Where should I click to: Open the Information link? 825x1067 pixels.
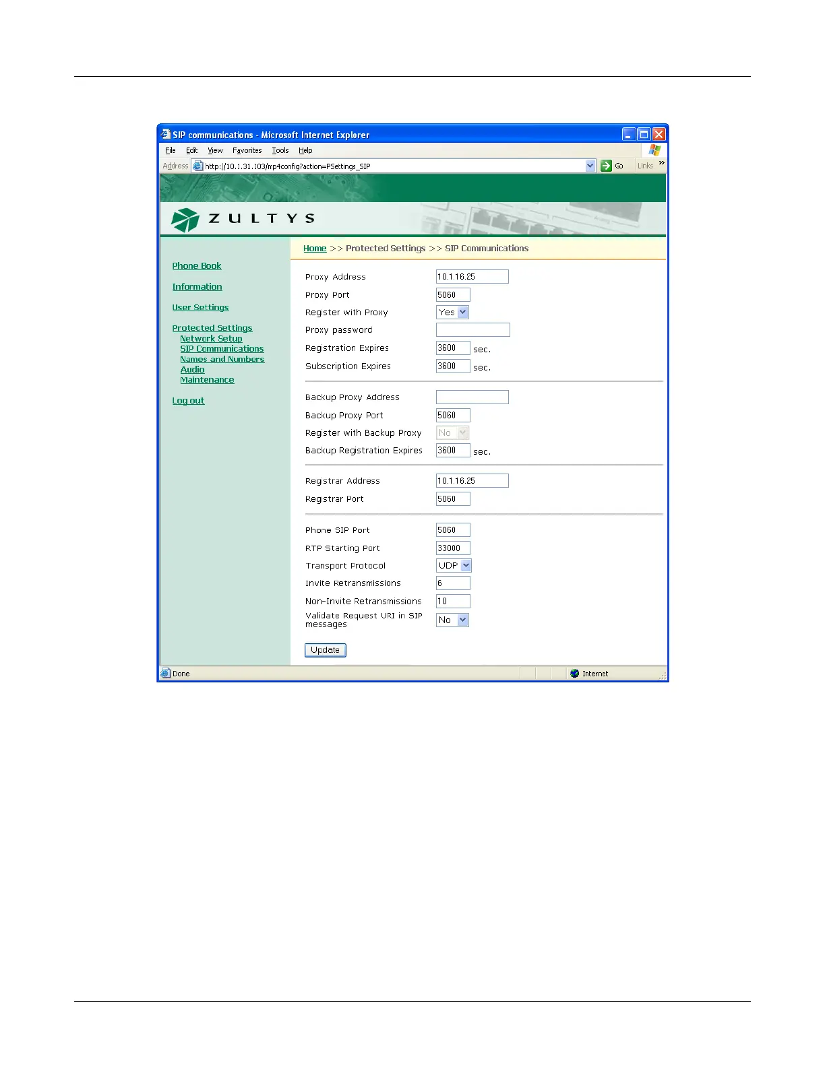[x=197, y=286]
